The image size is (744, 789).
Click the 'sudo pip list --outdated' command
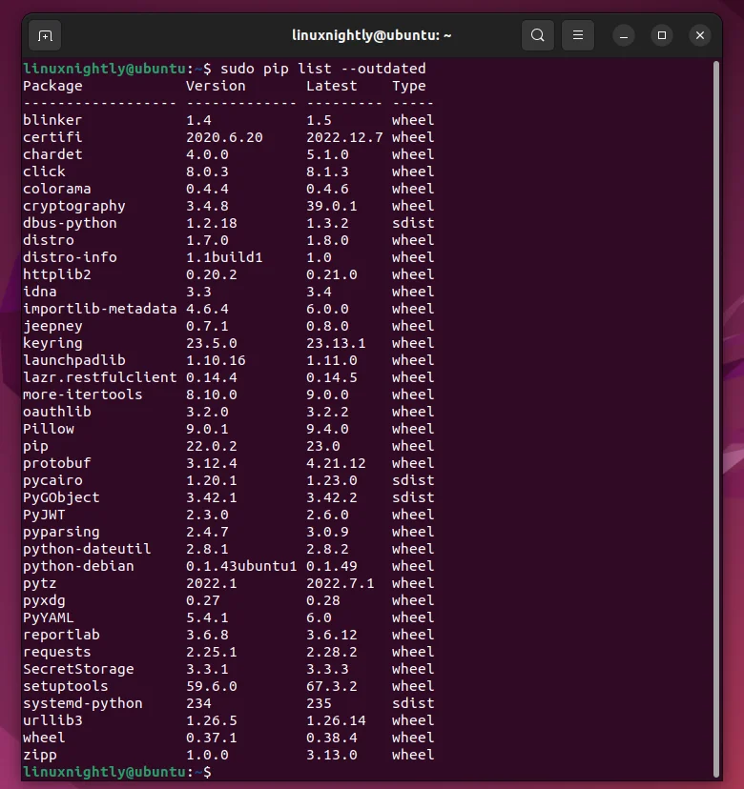pyautogui.click(x=323, y=69)
